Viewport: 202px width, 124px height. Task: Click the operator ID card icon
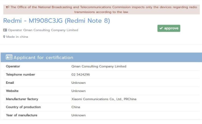[x=5, y=30]
